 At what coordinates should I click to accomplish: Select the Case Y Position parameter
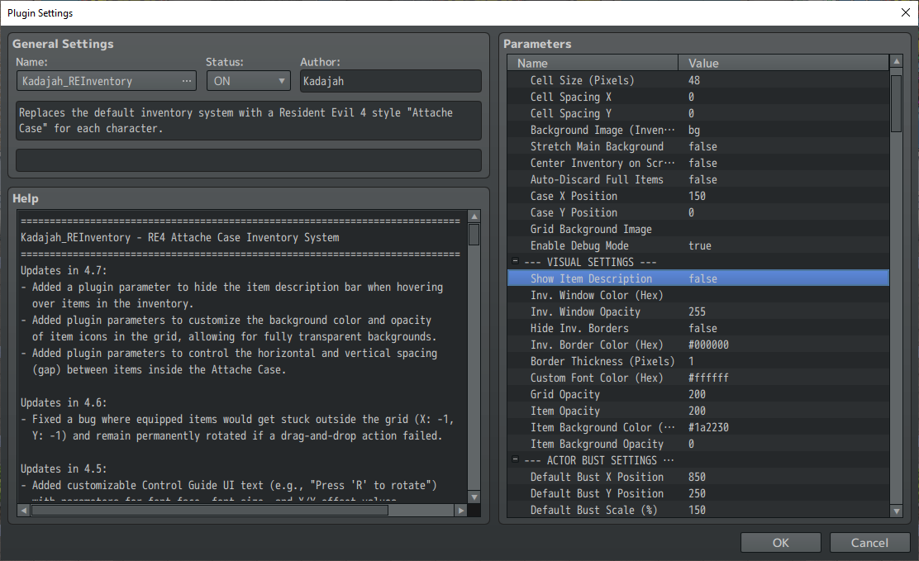pyautogui.click(x=698, y=212)
